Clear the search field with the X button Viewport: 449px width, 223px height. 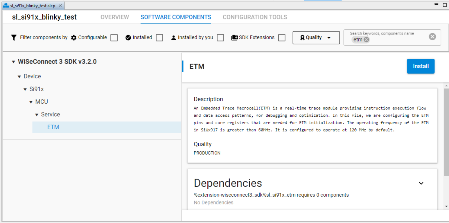coord(432,36)
